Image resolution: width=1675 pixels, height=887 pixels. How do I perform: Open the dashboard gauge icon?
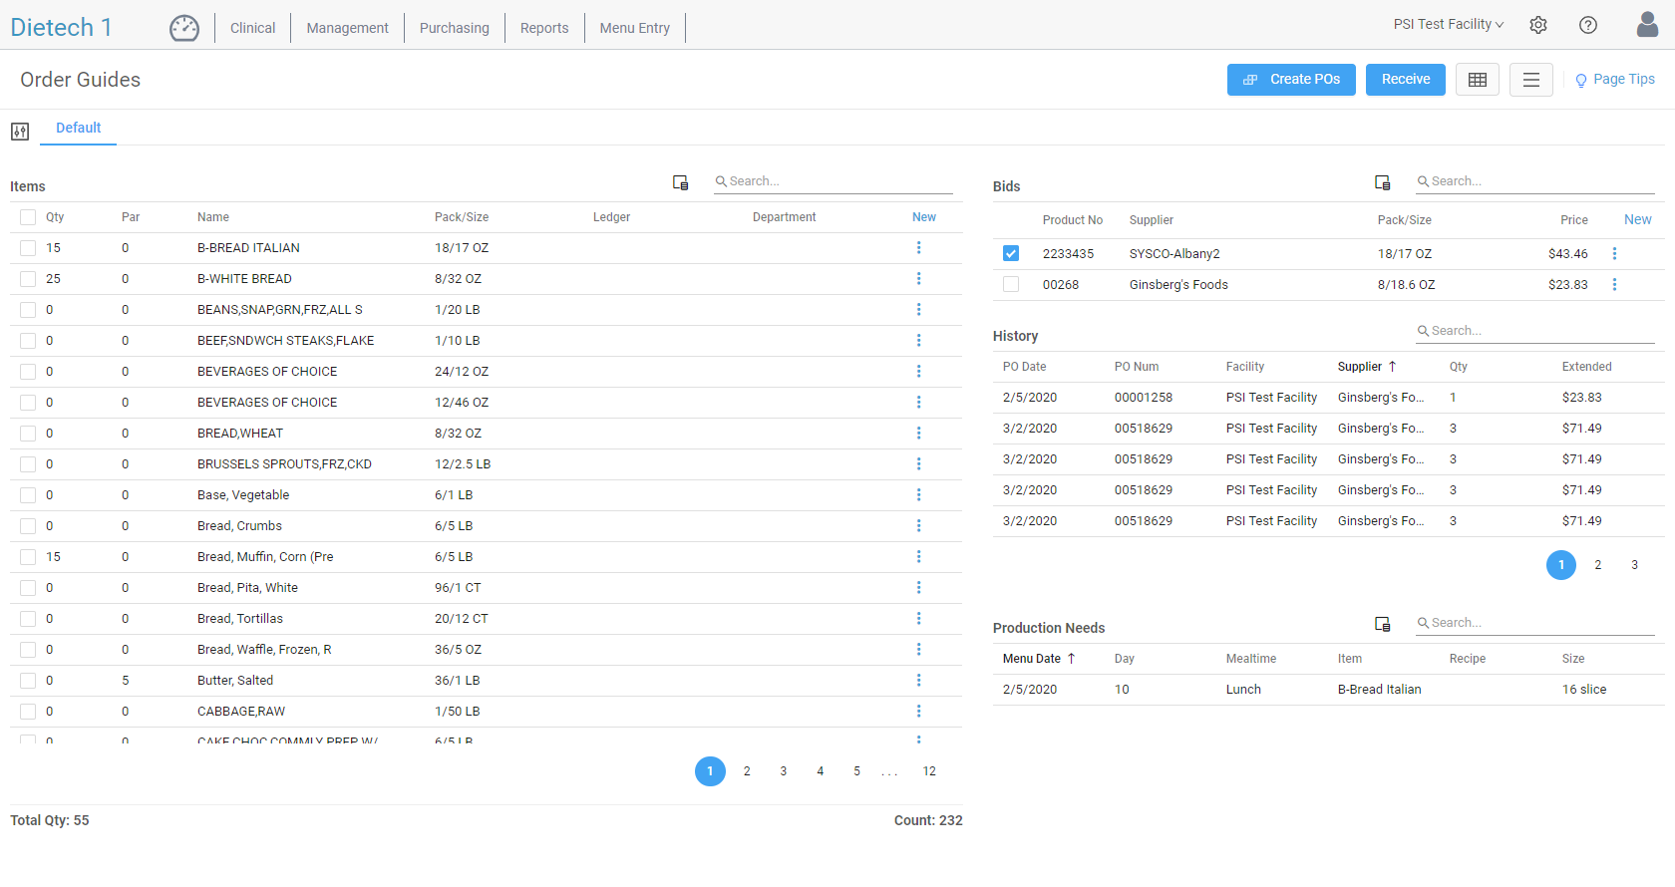(x=184, y=28)
